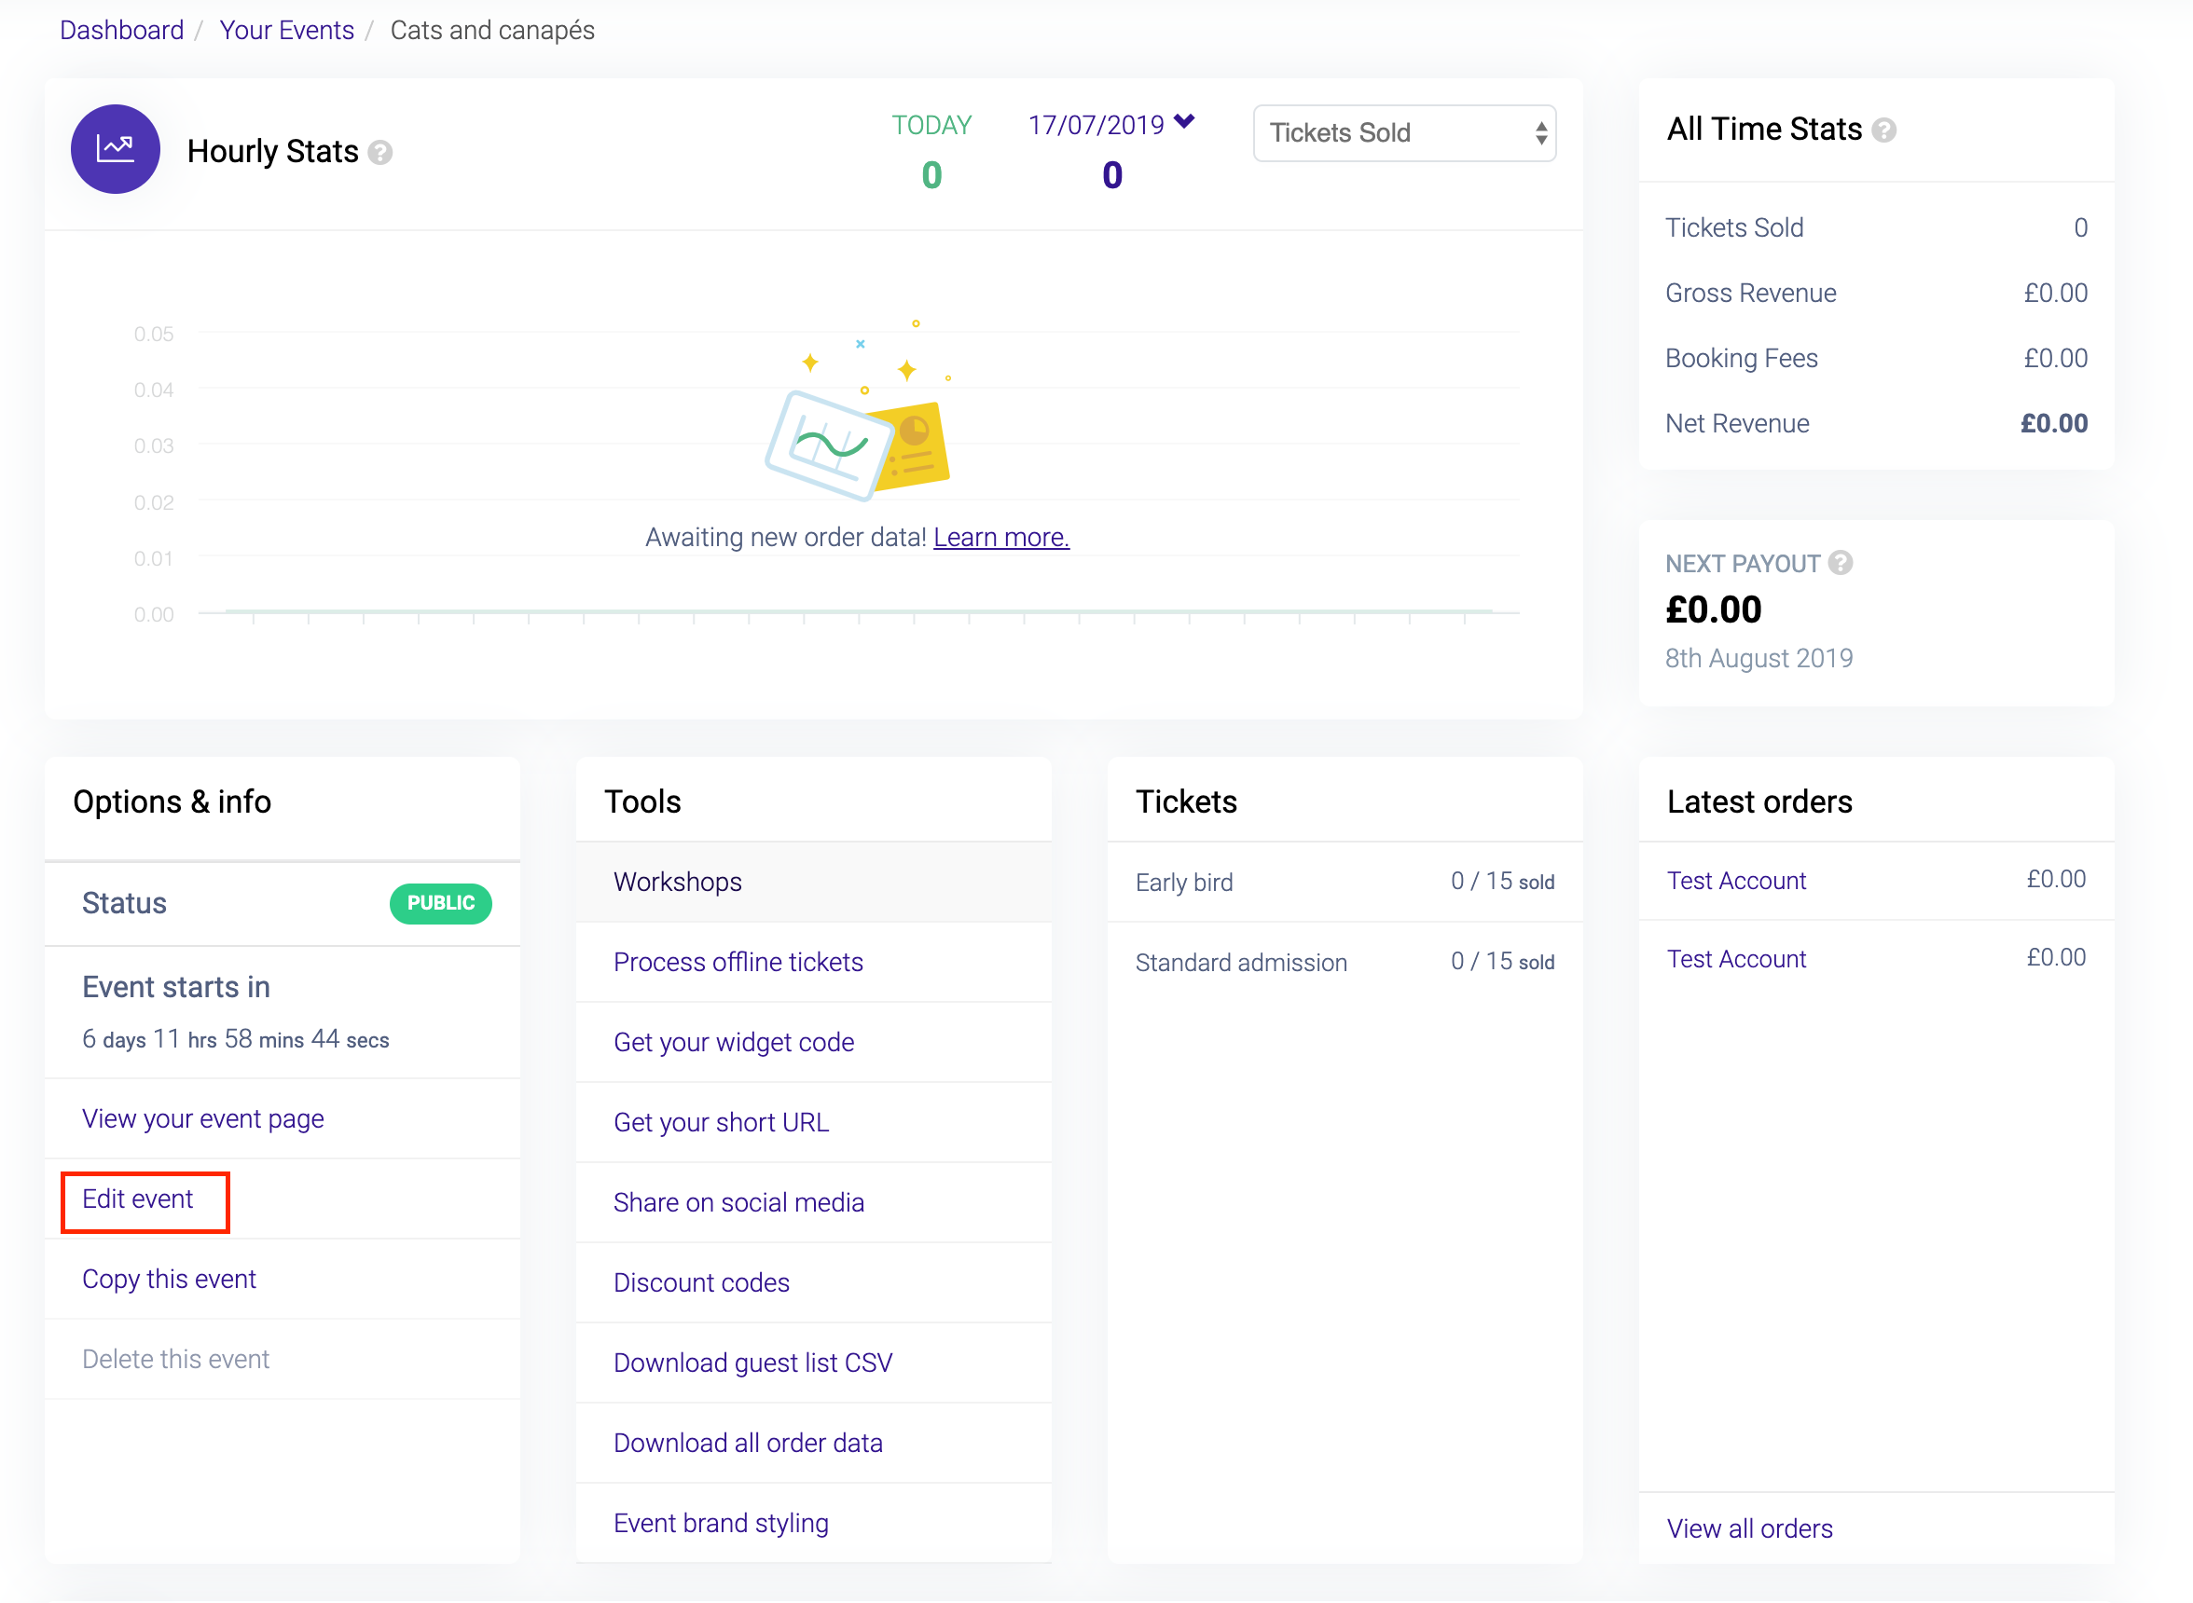Click help icon next to All Time Stats
Screen dimensions: 2193x1603
(x=1883, y=130)
